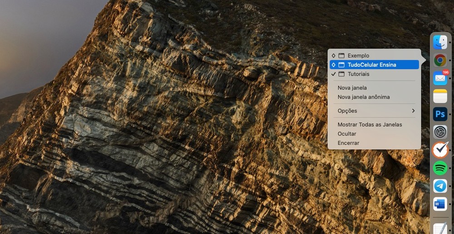Viewport: 454px width, 234px height.
Task: Open Finder from the dock
Action: tap(440, 42)
